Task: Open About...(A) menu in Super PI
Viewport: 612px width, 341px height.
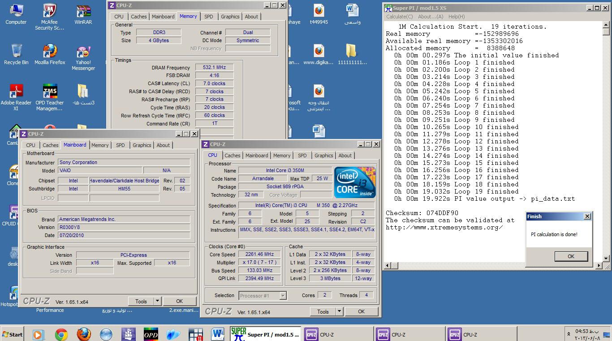Action: click(x=431, y=17)
